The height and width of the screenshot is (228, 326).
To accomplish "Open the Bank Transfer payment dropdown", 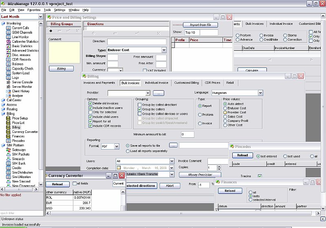I will coord(172,174).
